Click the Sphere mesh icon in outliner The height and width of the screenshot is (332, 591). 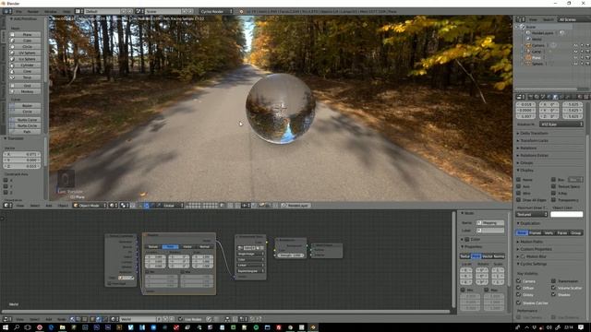[x=528, y=64]
